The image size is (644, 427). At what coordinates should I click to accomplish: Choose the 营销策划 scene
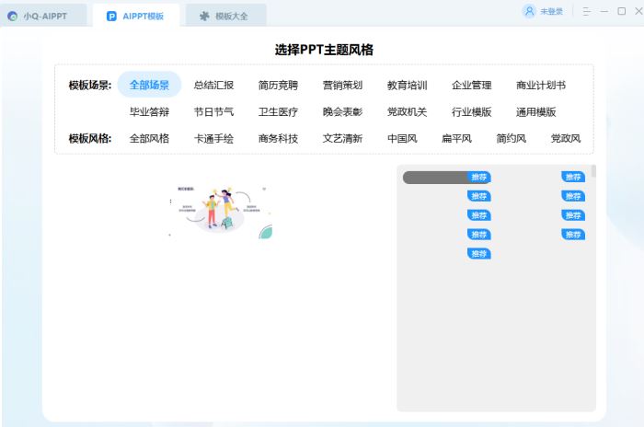[342, 85]
